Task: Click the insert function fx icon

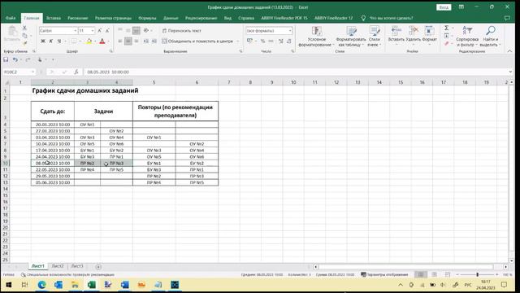Action: (x=76, y=72)
